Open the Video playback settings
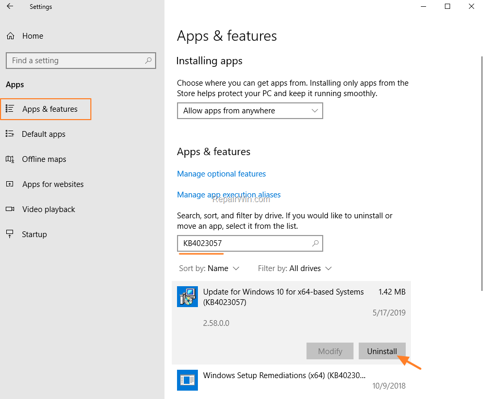Image resolution: width=483 pixels, height=399 pixels. [x=49, y=209]
